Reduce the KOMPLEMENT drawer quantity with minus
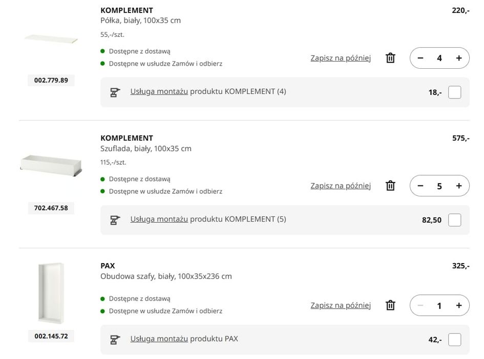 coord(420,186)
